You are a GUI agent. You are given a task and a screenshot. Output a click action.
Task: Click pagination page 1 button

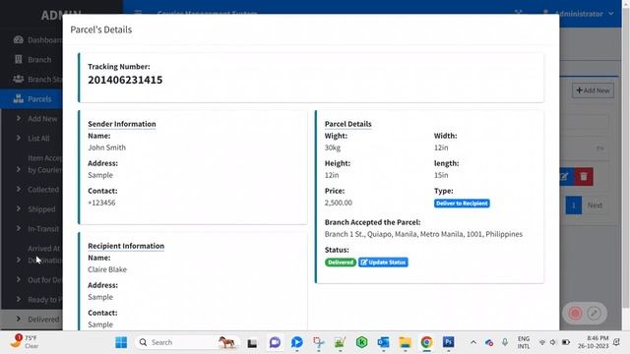pos(573,206)
